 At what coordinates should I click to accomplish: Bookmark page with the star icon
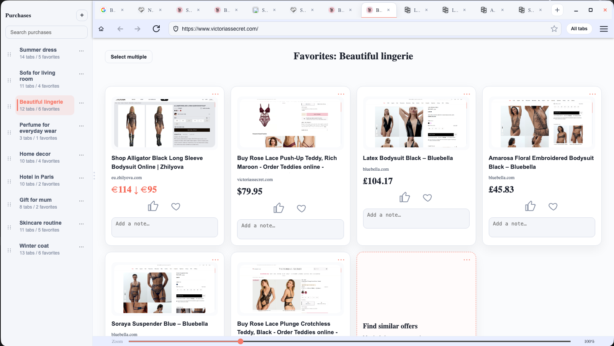click(554, 29)
